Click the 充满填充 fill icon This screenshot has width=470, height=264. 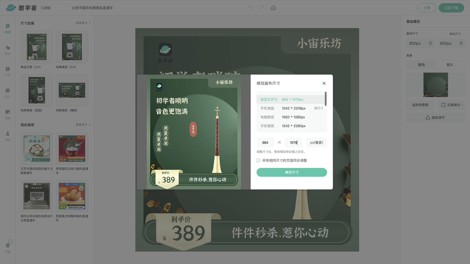point(443,105)
